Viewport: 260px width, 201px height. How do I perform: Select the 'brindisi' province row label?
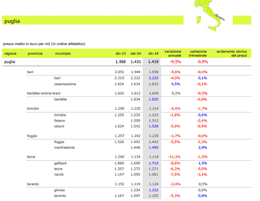point(33,109)
